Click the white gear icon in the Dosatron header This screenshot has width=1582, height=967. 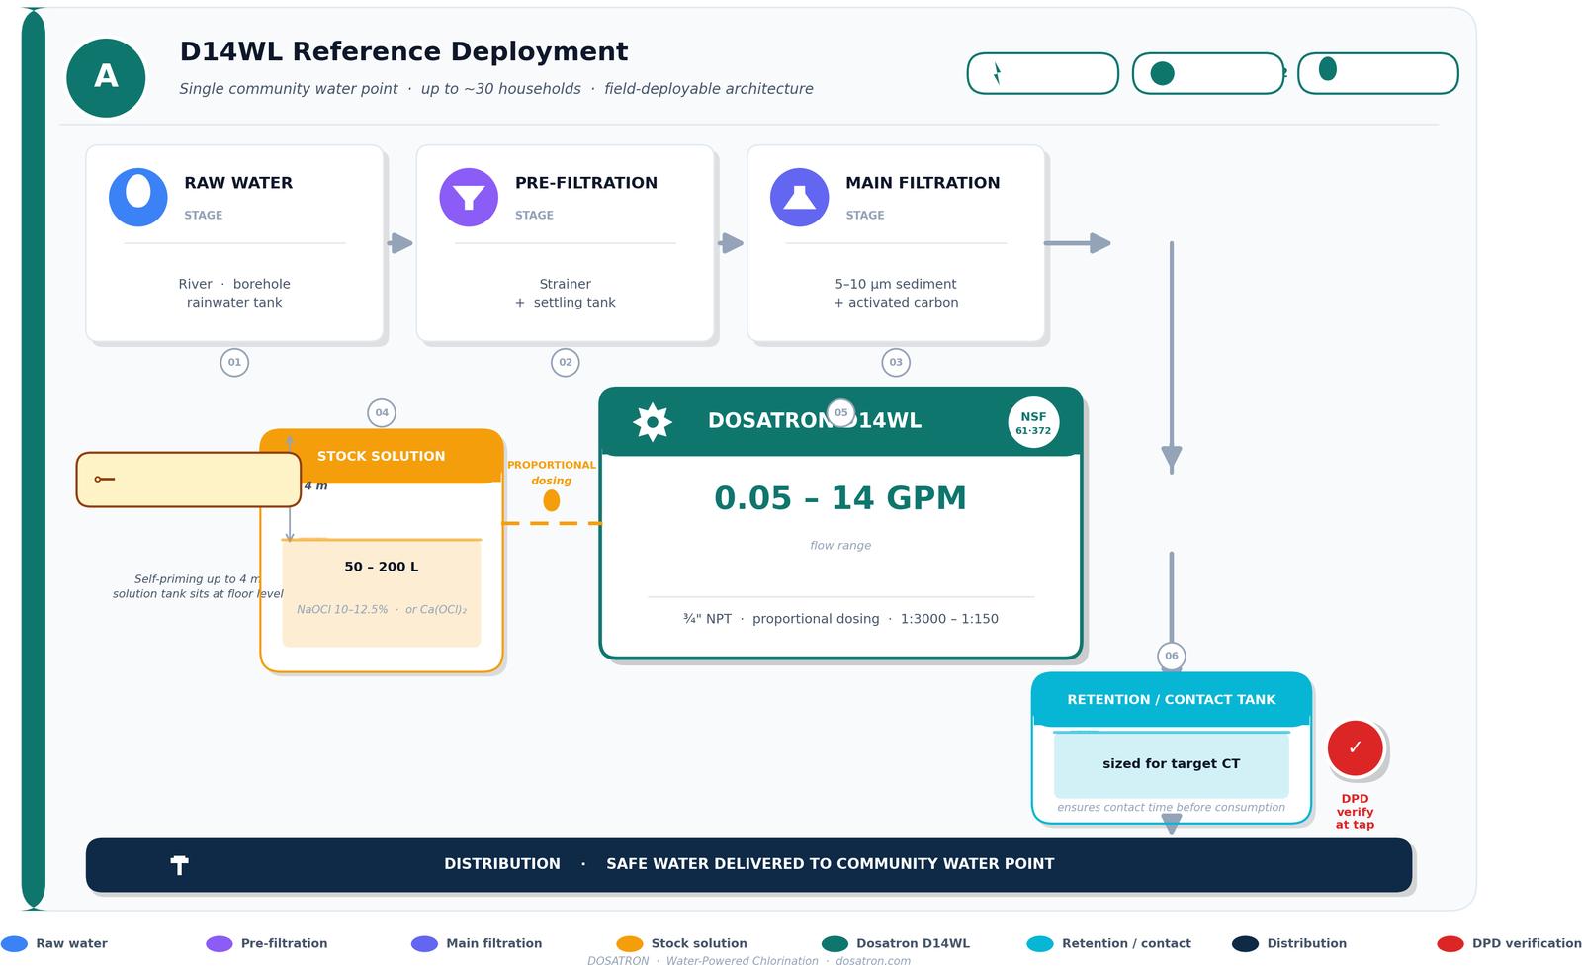point(653,421)
